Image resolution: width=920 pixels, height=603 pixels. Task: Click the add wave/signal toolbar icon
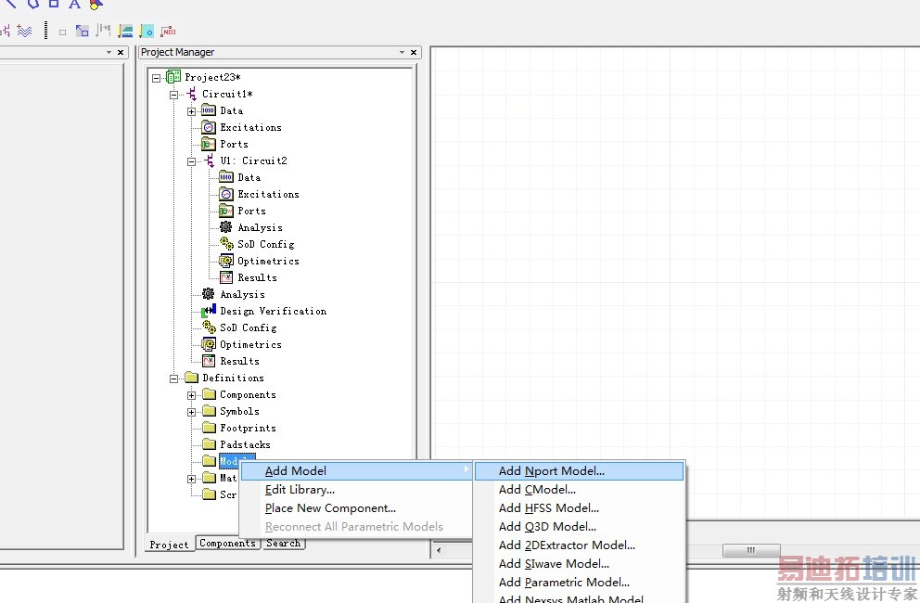click(24, 31)
